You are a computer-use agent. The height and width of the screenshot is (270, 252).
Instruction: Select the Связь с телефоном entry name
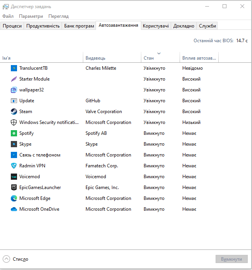click(x=40, y=155)
